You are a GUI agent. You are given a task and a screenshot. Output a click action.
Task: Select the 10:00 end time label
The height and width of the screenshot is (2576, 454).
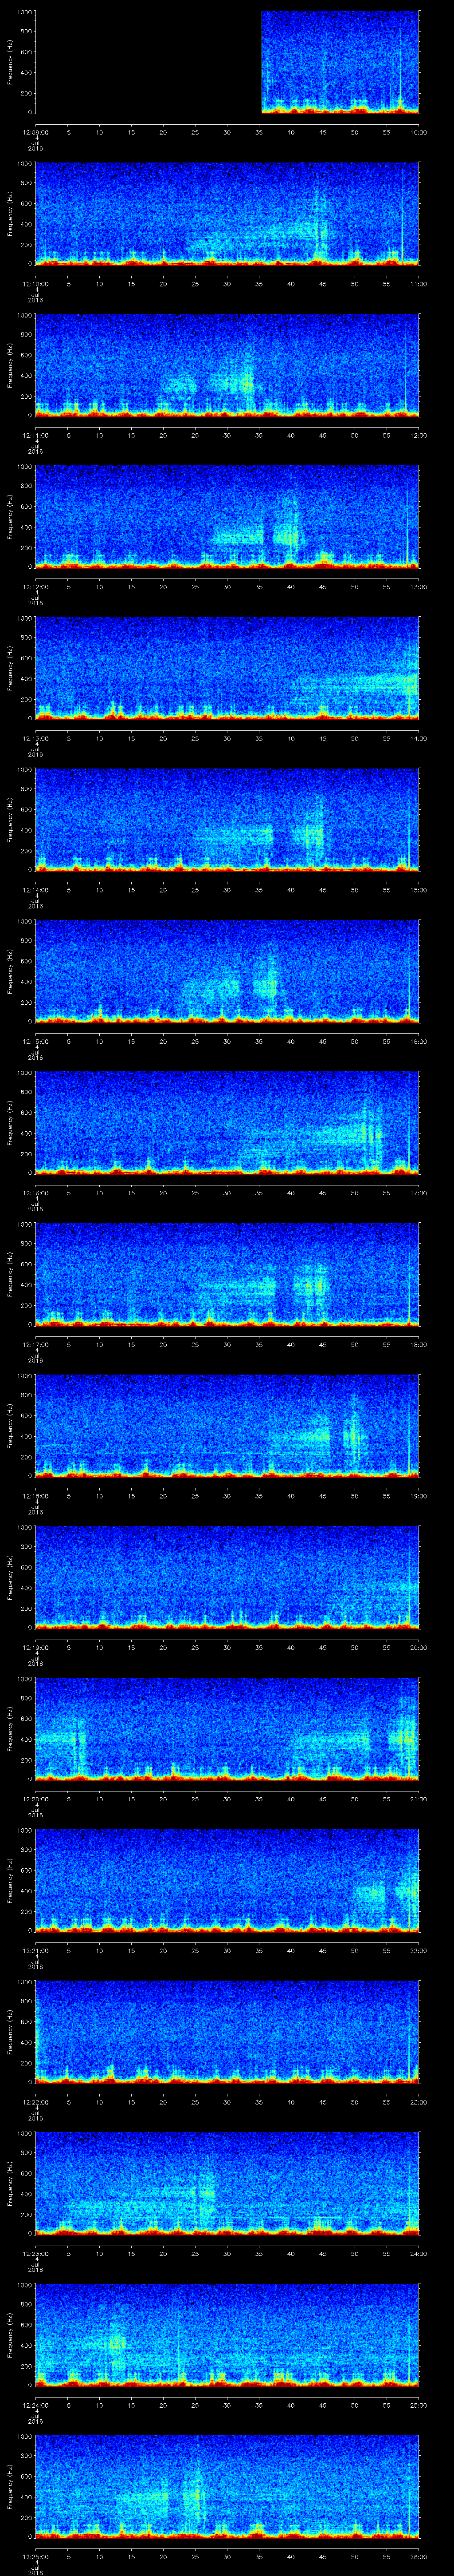point(418,132)
